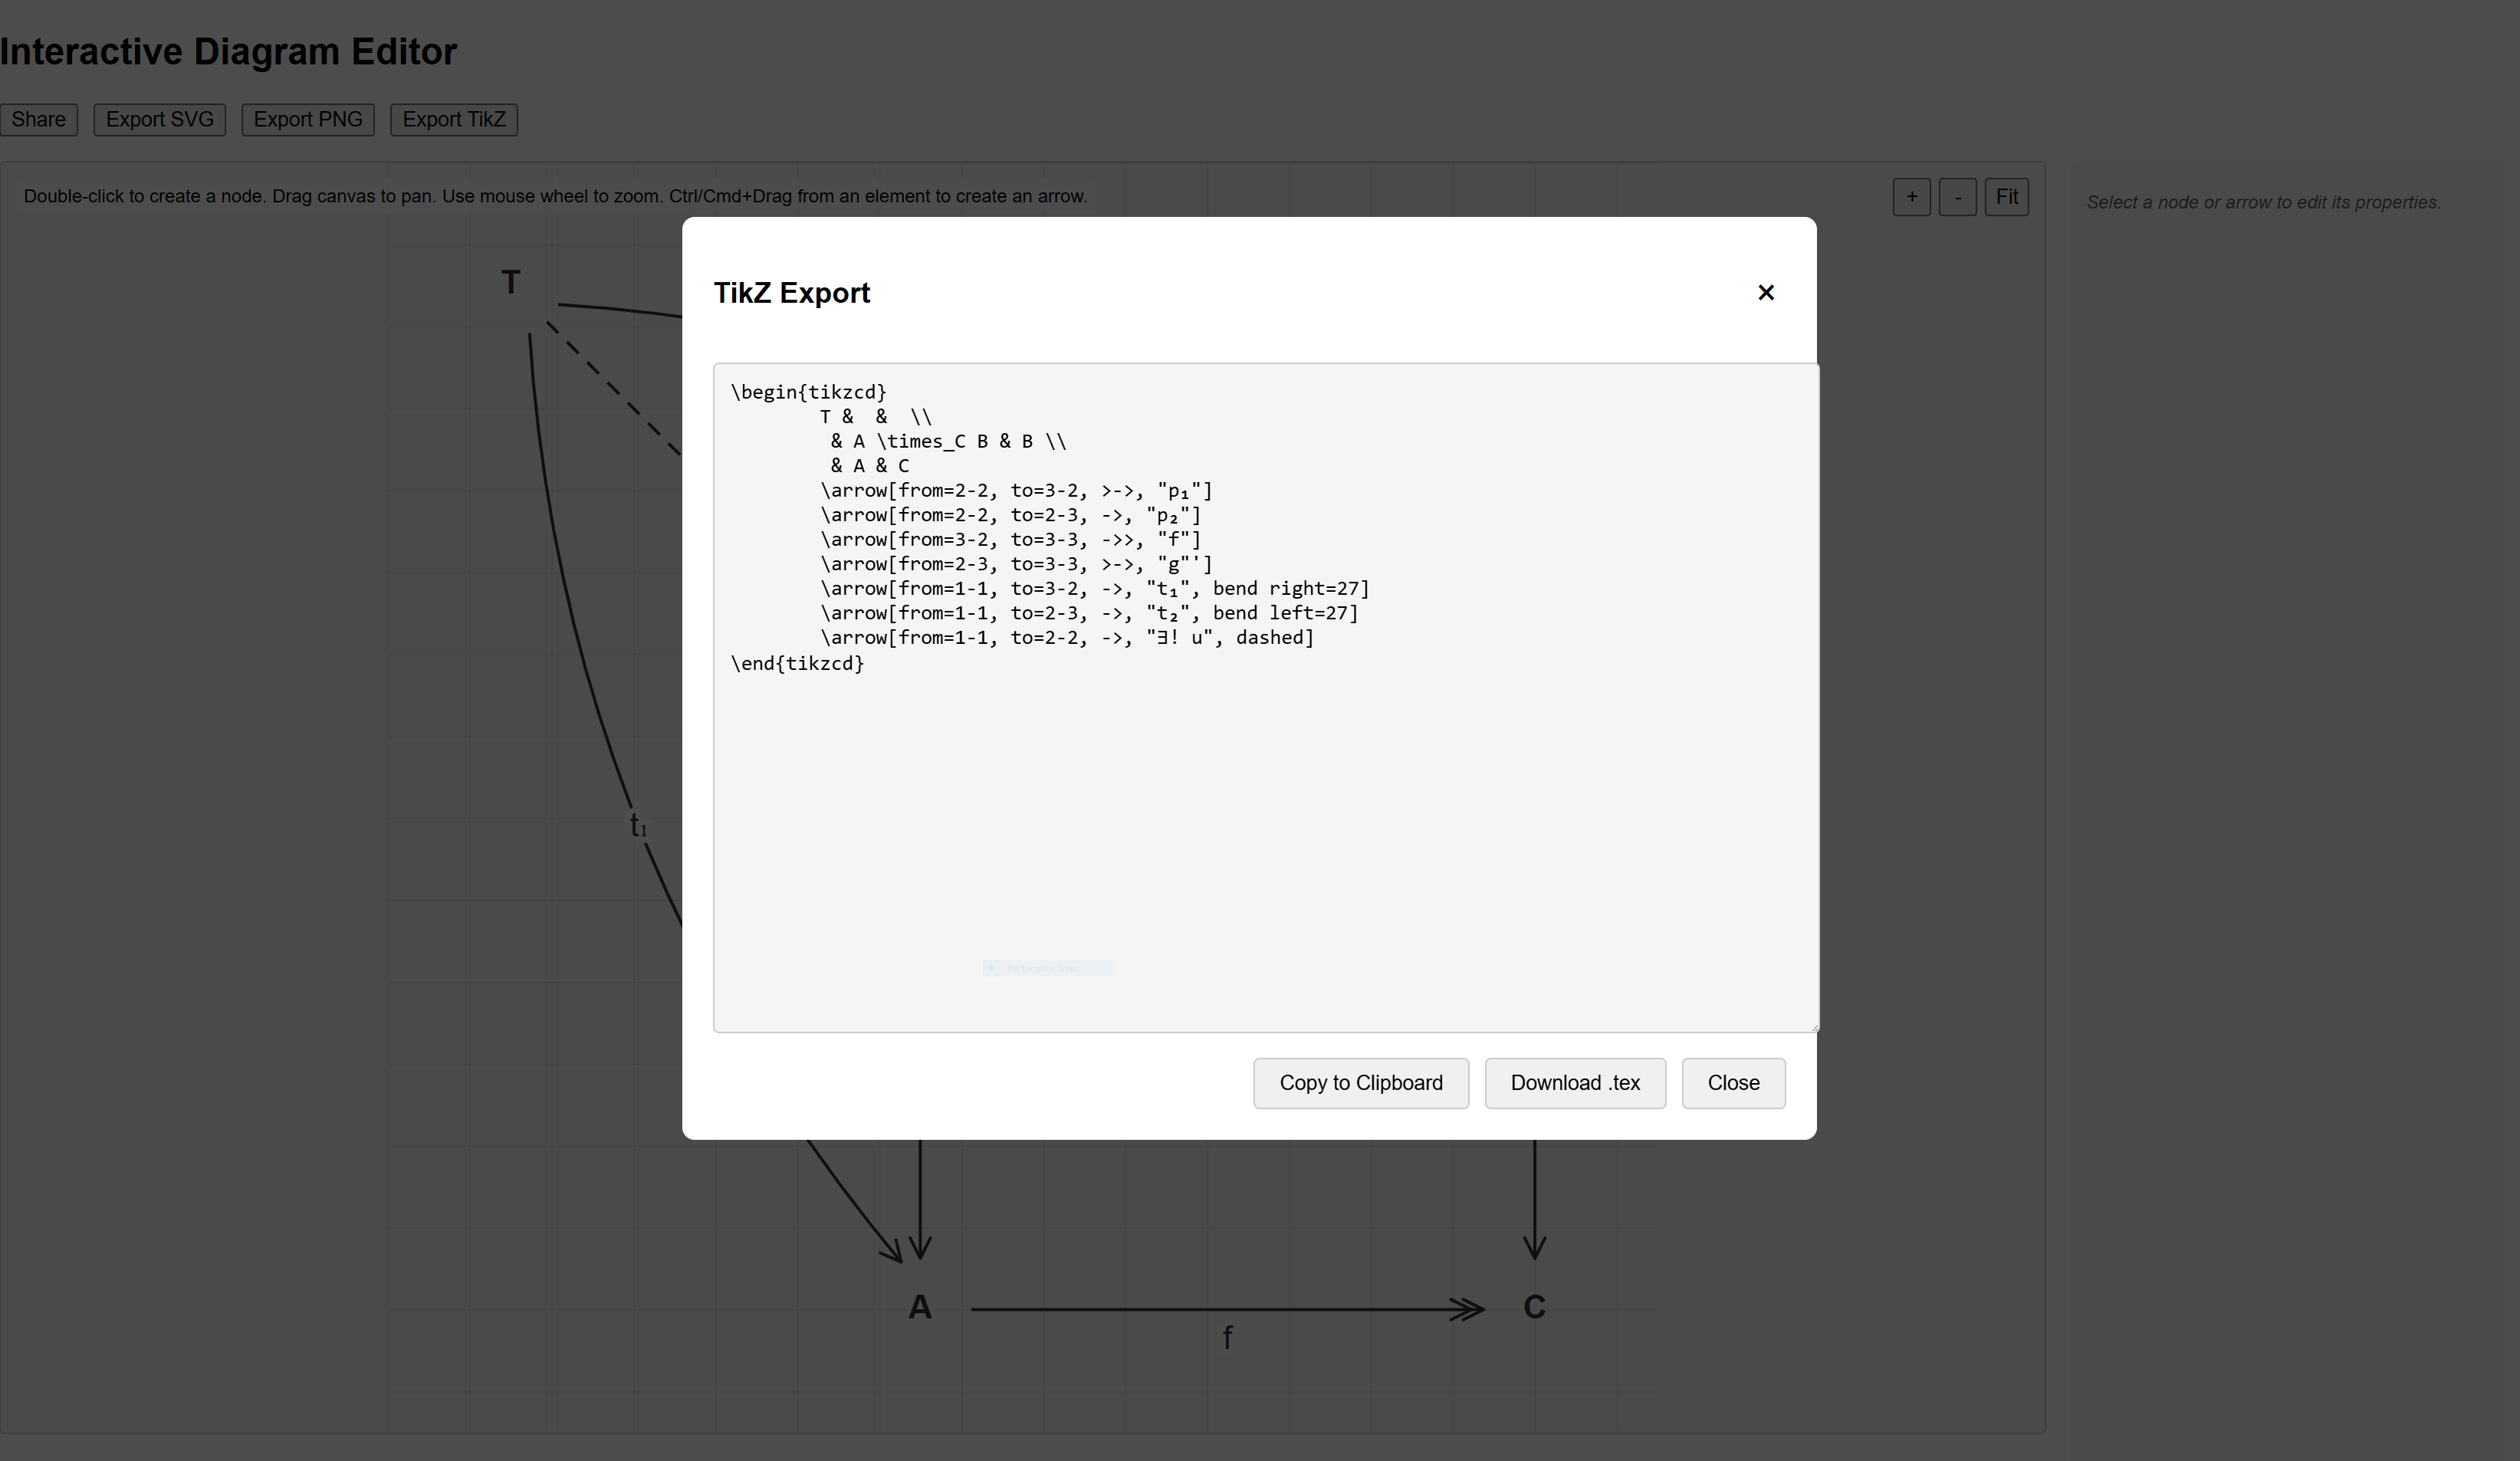
Task: Click the dashed arrow line "∃! u"
Action: click(x=1067, y=637)
